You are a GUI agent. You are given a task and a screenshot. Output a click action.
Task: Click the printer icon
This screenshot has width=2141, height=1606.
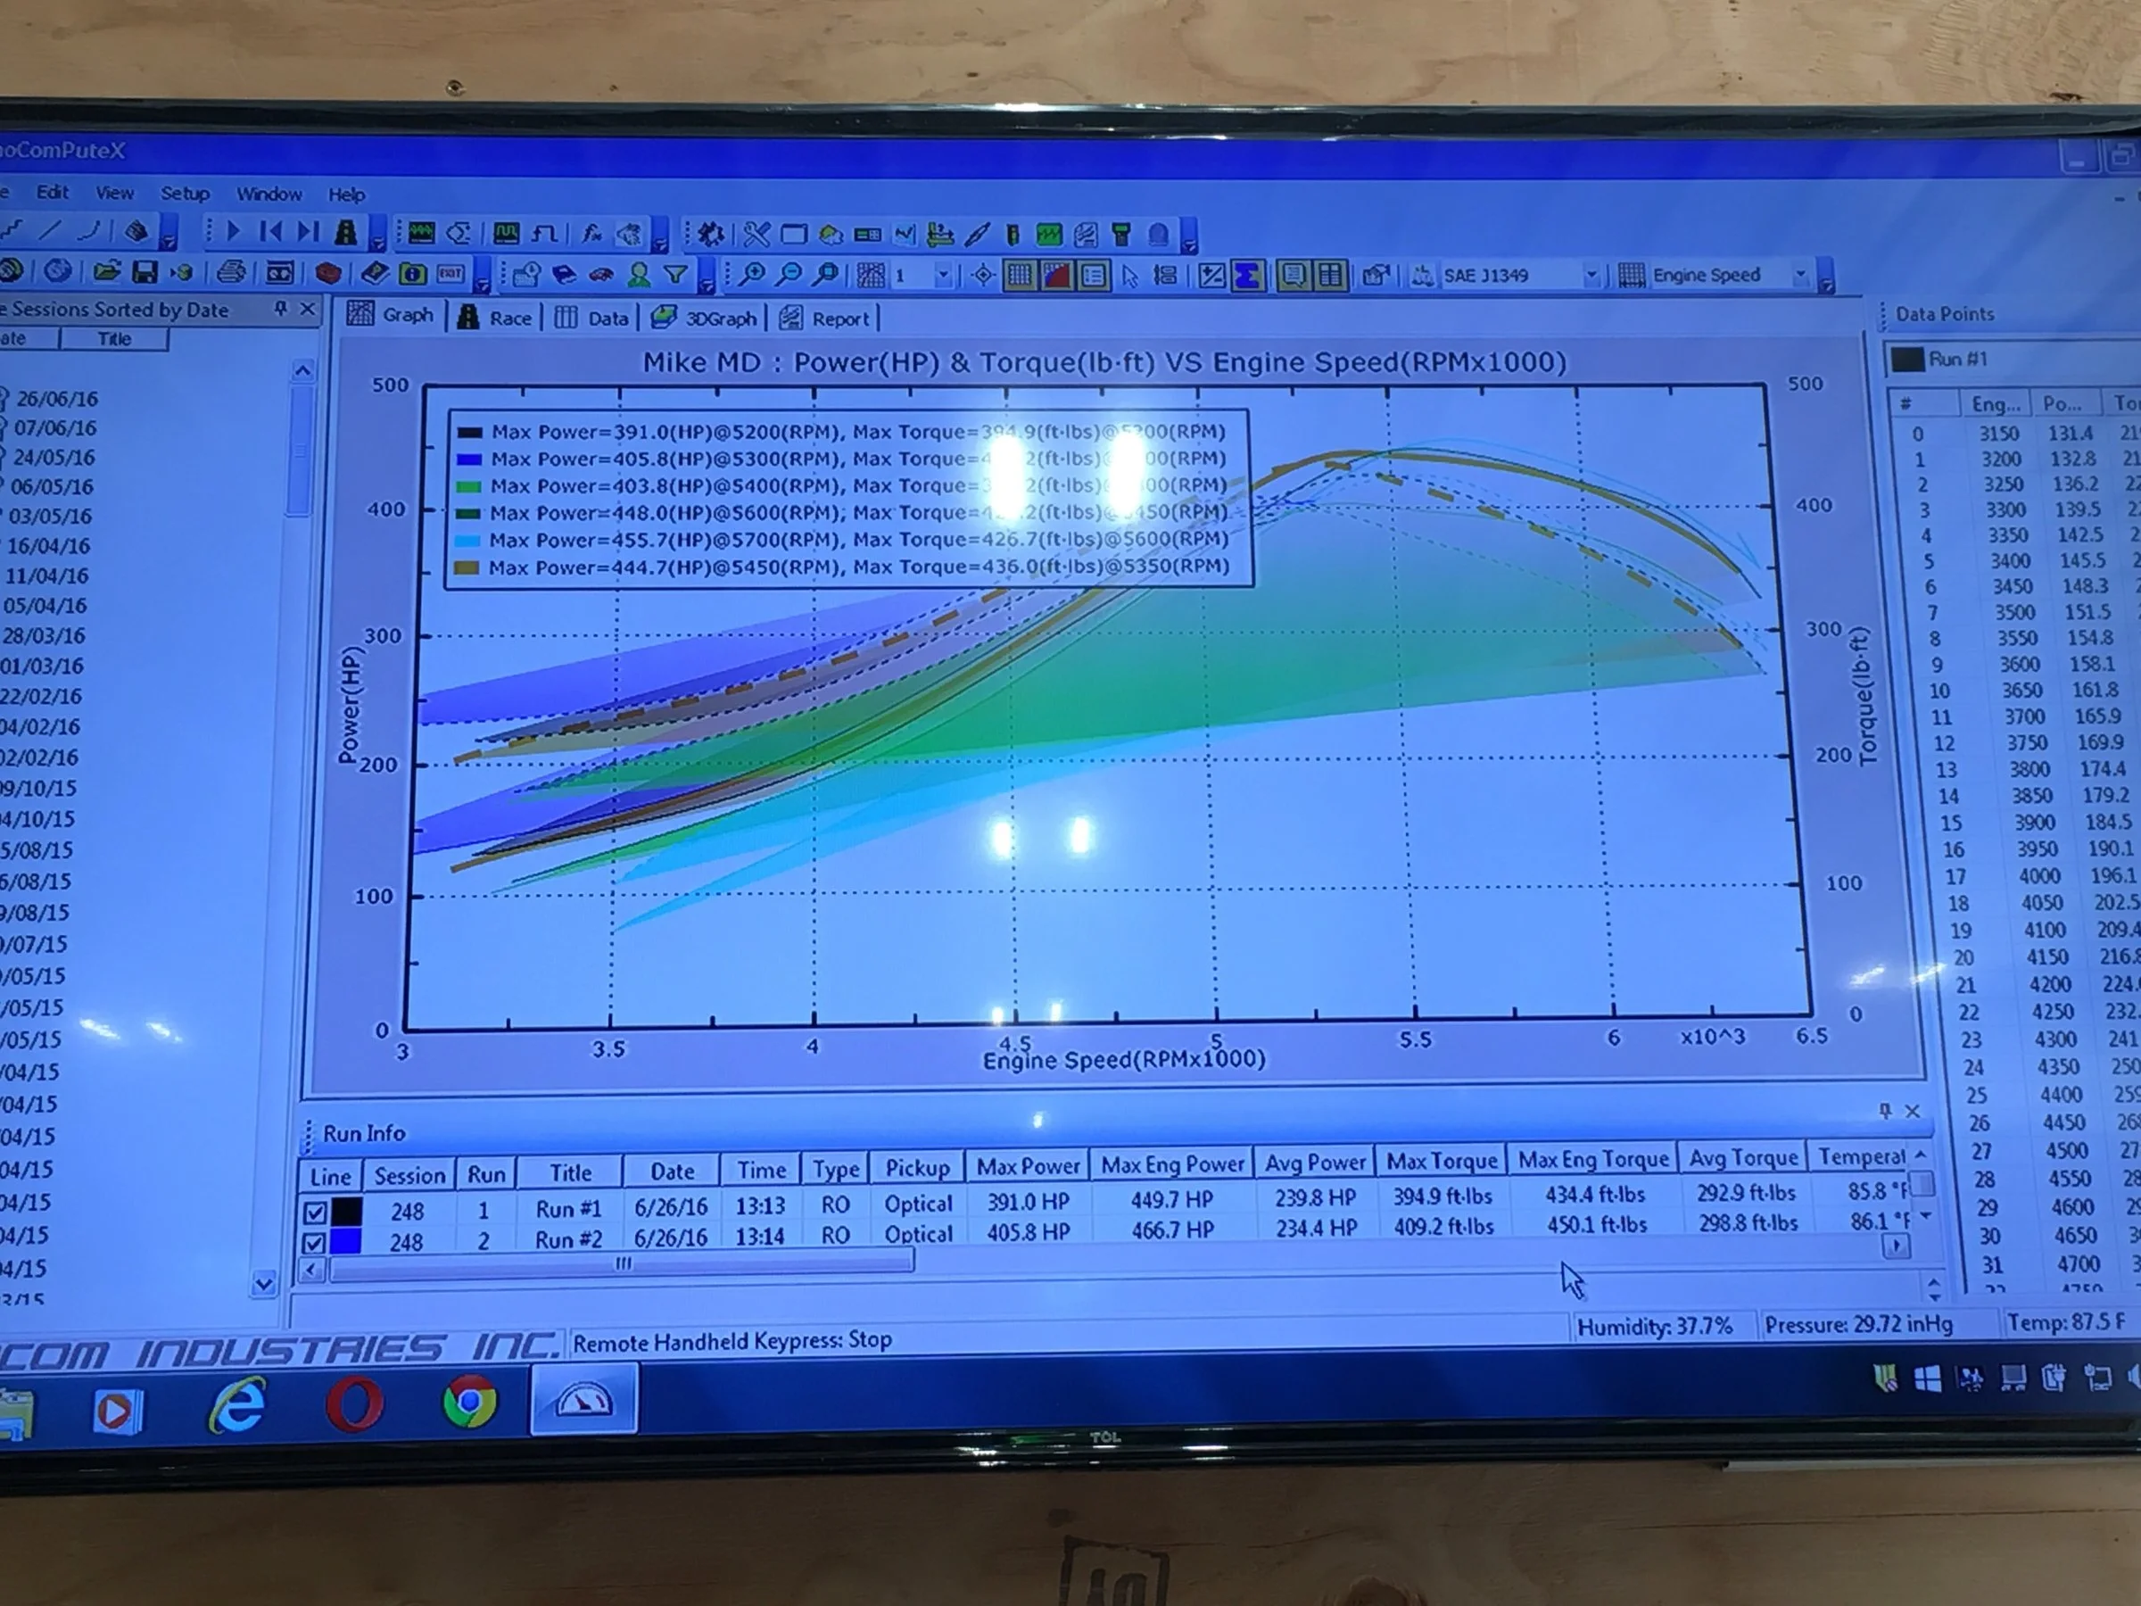coord(230,272)
